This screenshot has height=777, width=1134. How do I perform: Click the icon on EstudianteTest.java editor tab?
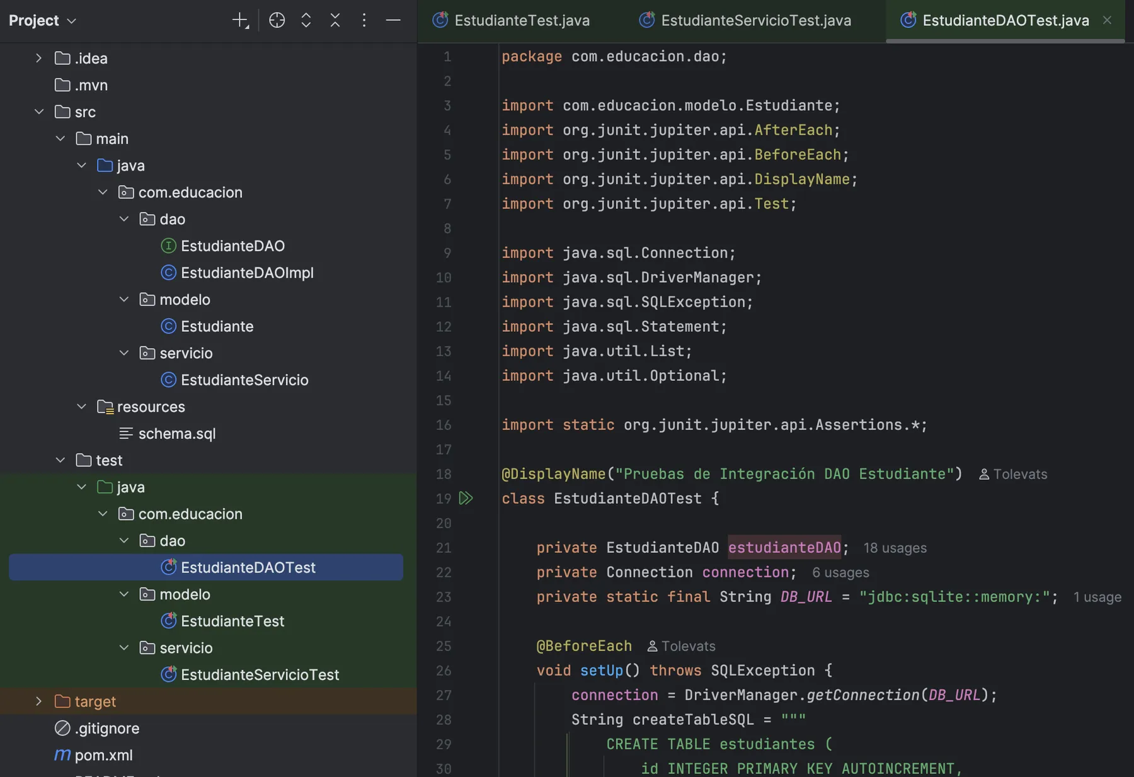click(x=440, y=20)
